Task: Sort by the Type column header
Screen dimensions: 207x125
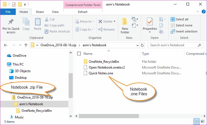Action: [145, 53]
